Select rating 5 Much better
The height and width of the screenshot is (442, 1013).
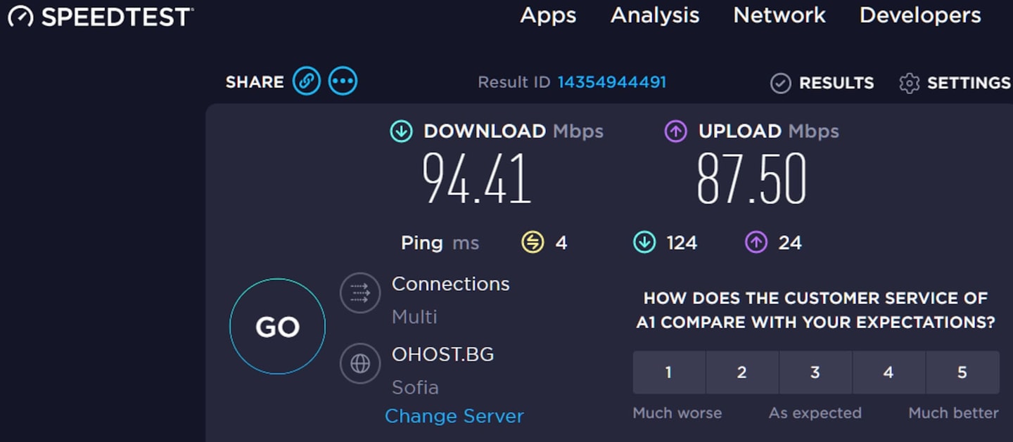point(962,372)
